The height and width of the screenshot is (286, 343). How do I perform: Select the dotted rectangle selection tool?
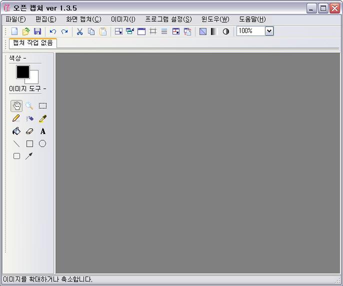point(42,106)
